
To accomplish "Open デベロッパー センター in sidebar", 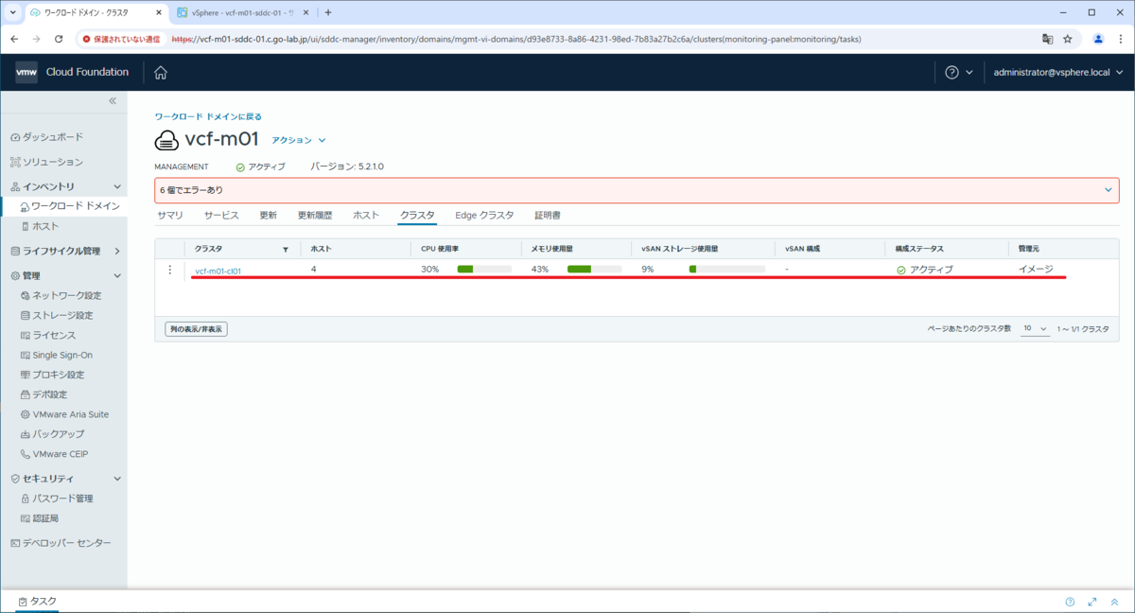I will (61, 543).
